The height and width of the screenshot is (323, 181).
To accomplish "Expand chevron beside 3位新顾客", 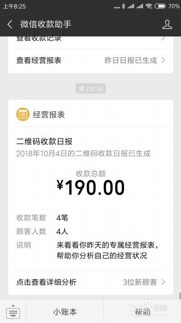I will tap(163, 282).
